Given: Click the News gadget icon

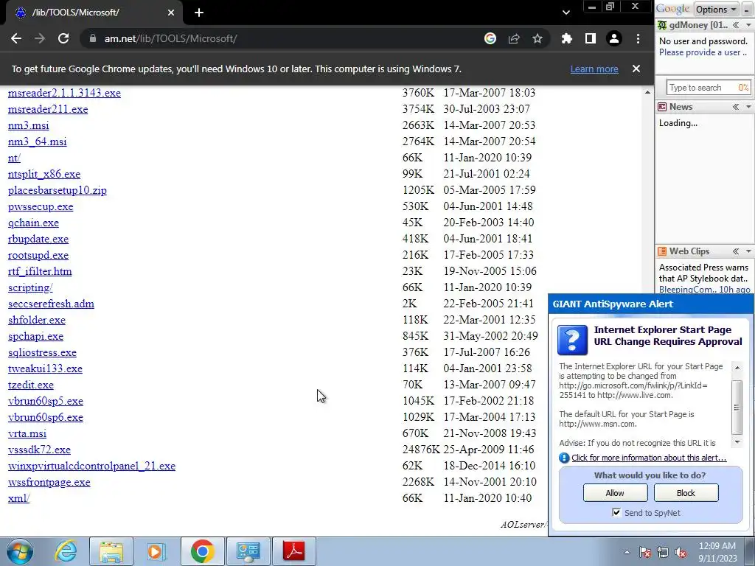Looking at the screenshot, I should pyautogui.click(x=662, y=107).
